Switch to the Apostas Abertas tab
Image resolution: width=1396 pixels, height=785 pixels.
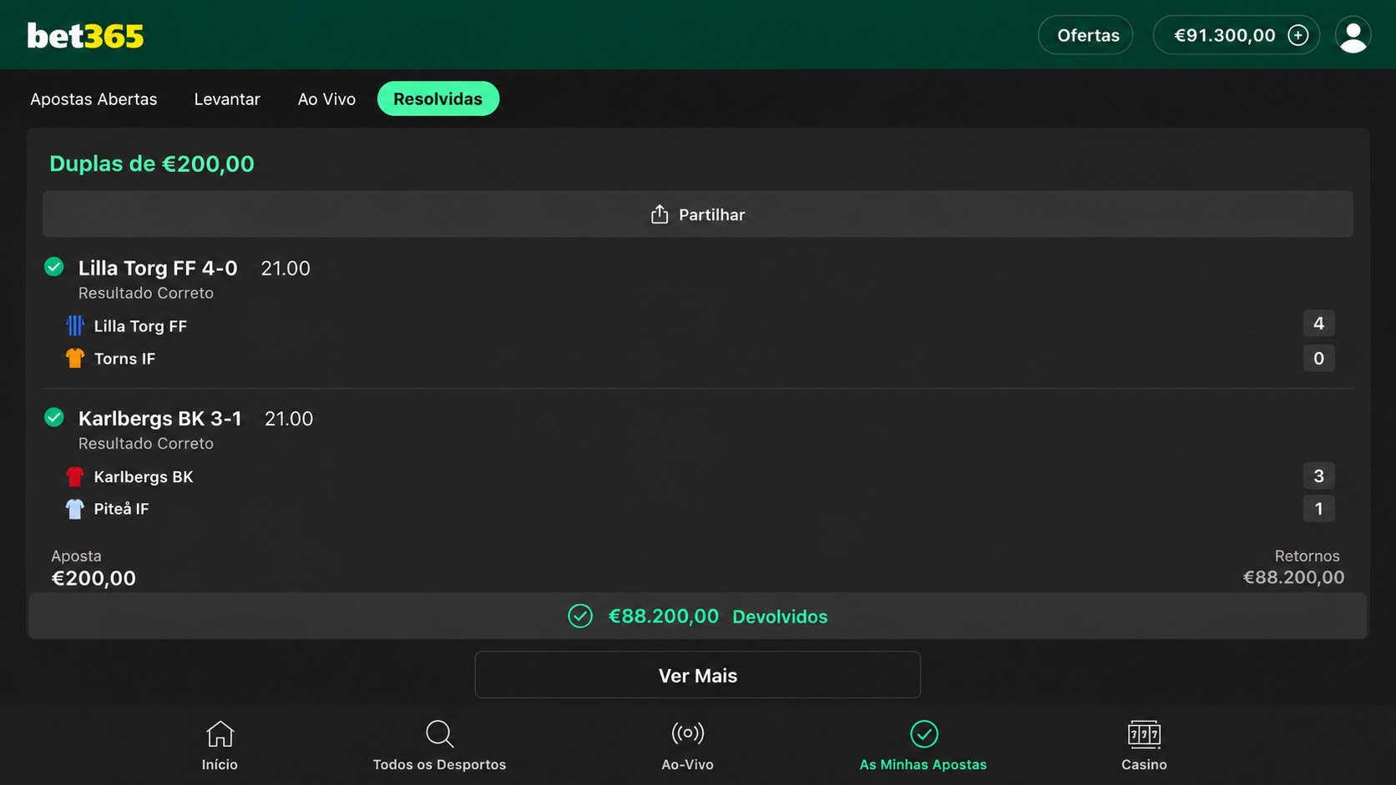94,99
